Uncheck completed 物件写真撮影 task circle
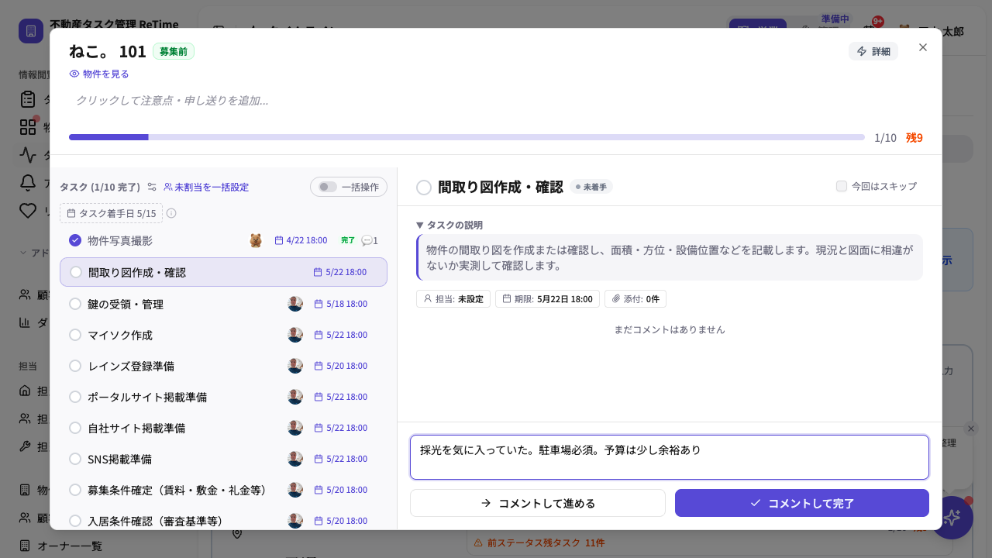 point(75,240)
